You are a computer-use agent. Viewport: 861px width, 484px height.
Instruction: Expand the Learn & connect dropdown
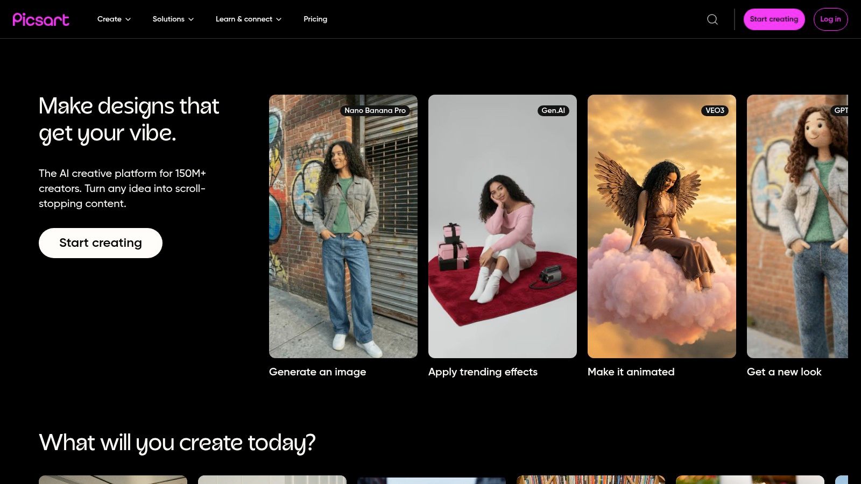tap(248, 19)
